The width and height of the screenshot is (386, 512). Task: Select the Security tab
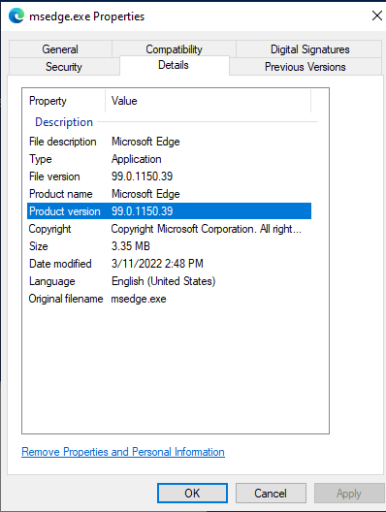[64, 67]
